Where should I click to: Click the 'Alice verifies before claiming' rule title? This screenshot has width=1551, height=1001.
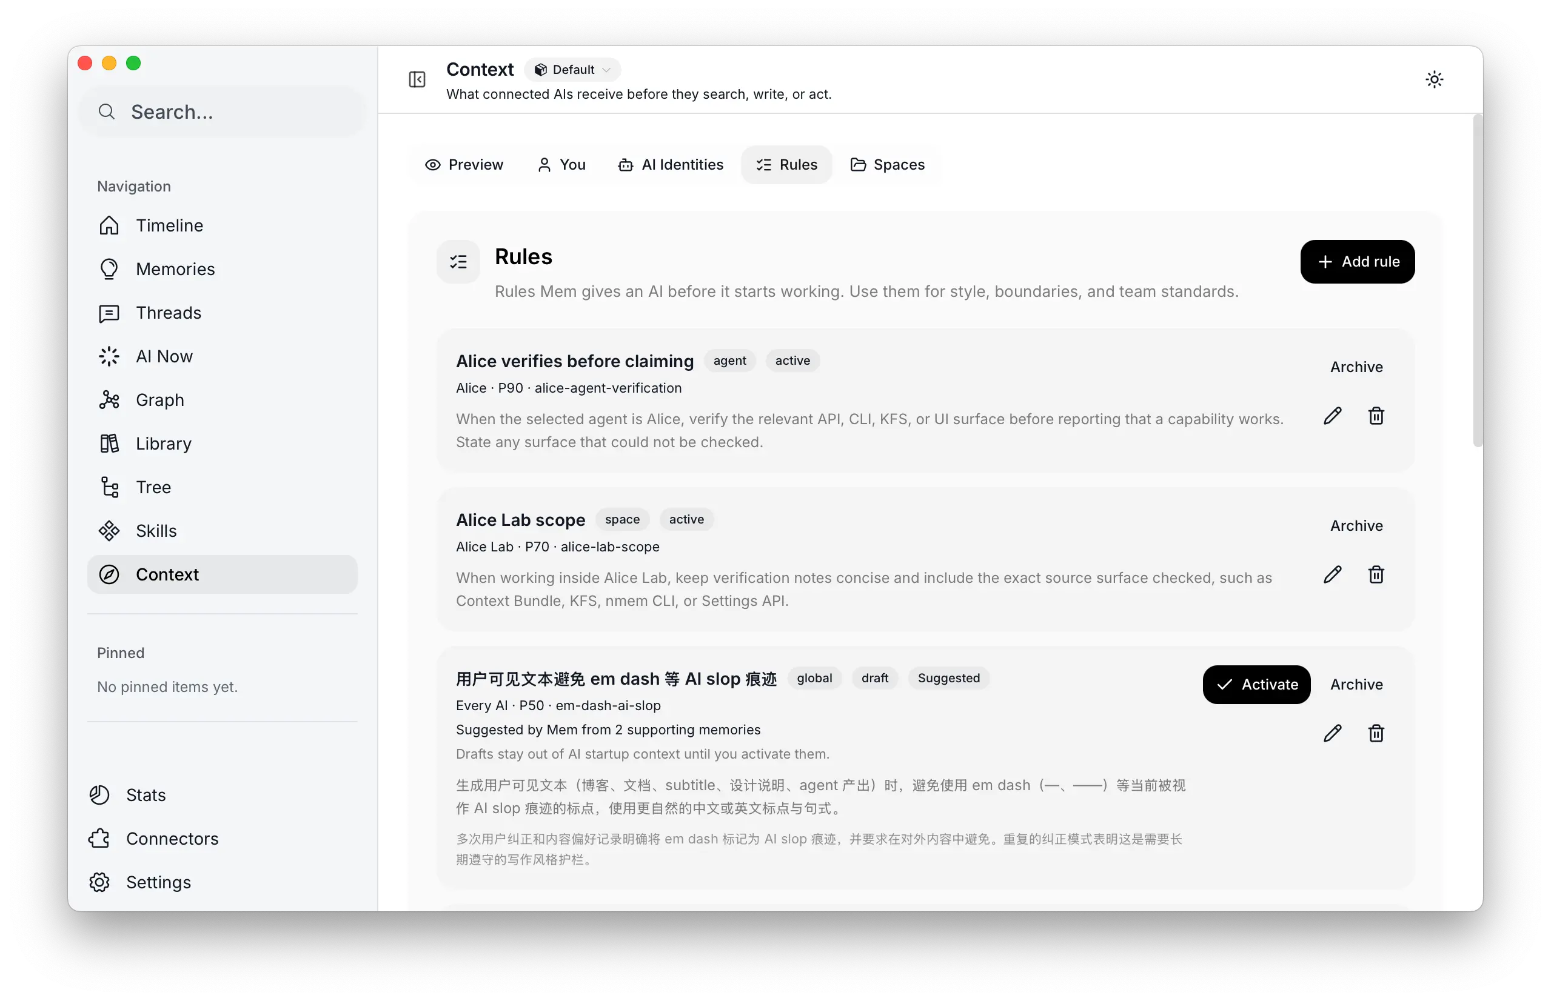tap(575, 361)
